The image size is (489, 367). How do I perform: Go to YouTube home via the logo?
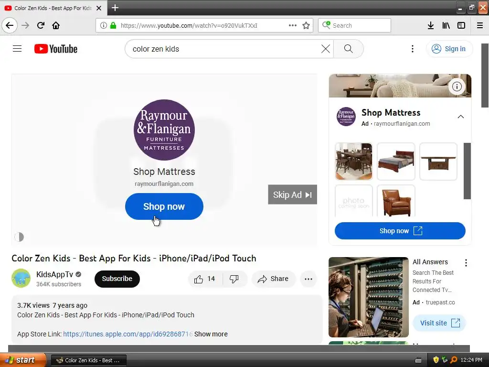(x=56, y=49)
